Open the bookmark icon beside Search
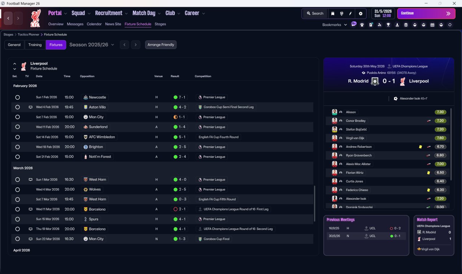The height and width of the screenshot is (274, 462). 333,13
